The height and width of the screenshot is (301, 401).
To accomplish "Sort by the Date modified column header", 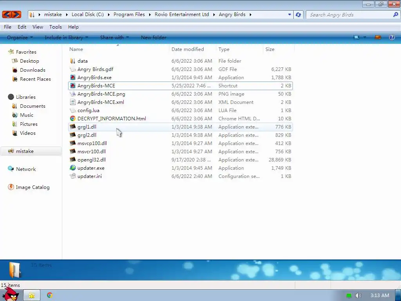I will [x=192, y=49].
